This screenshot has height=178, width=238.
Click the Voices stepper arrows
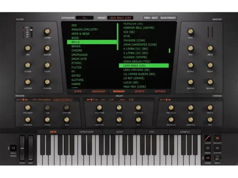click(x=203, y=158)
